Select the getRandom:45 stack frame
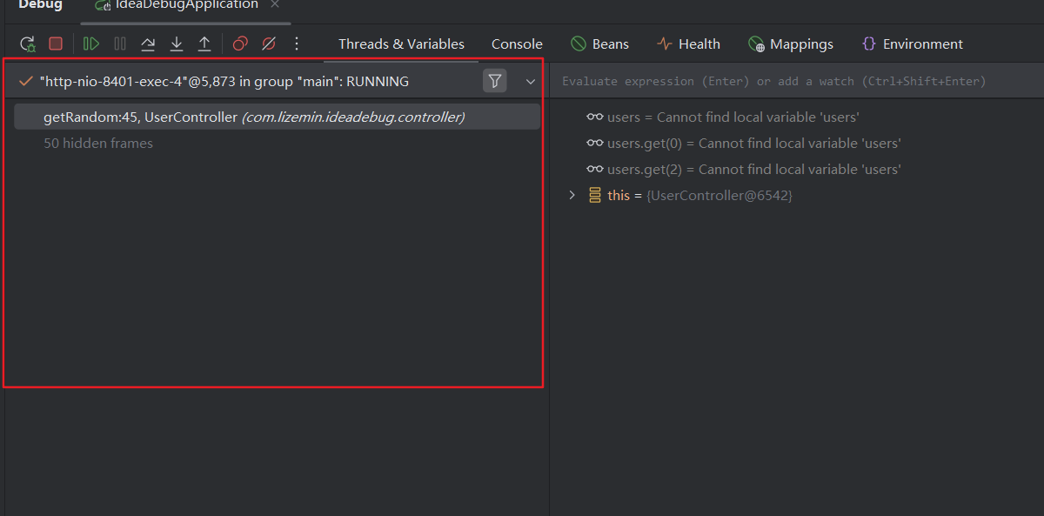1044x516 pixels. tap(253, 117)
